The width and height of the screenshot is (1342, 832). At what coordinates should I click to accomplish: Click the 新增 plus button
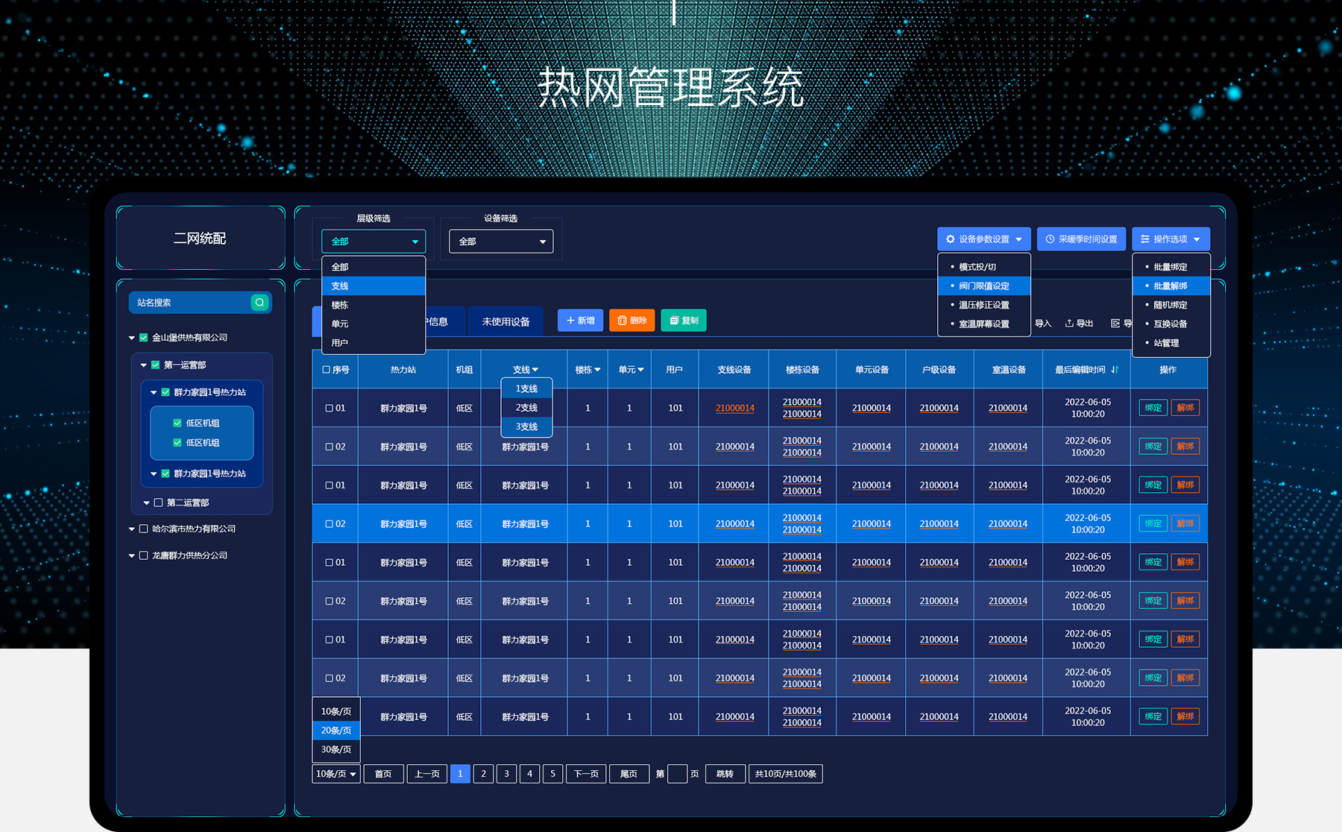coord(580,321)
